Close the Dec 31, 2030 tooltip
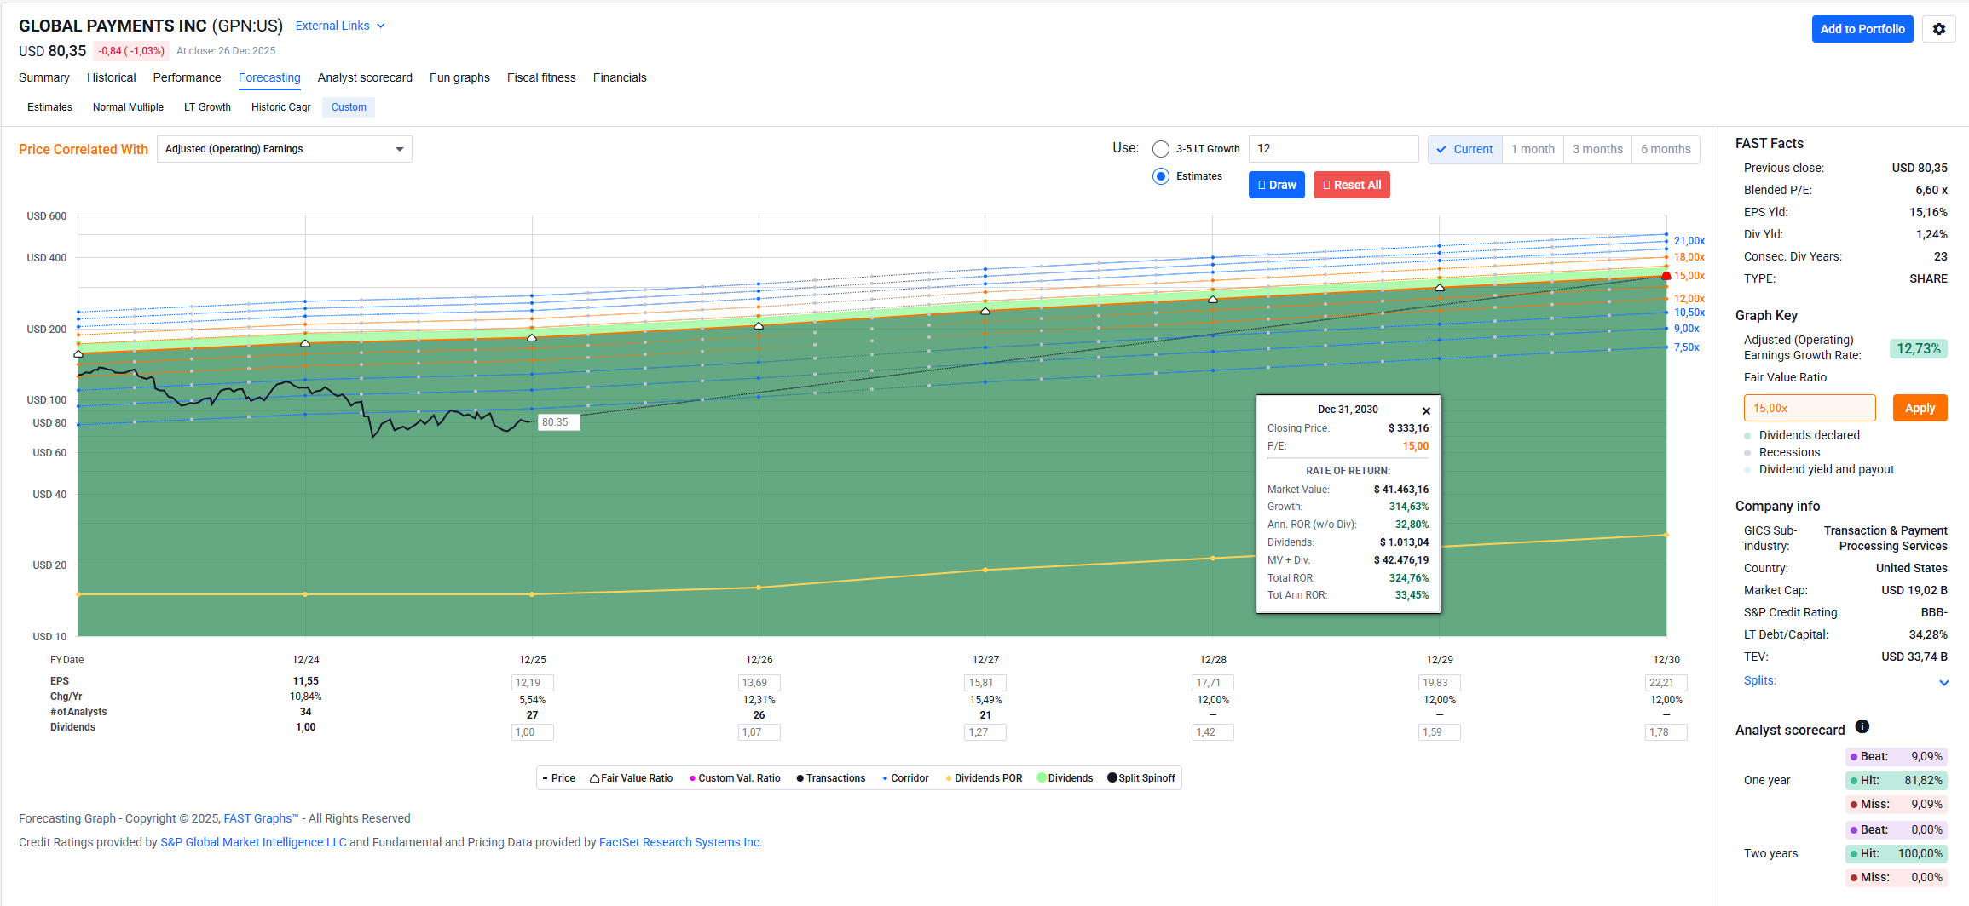The height and width of the screenshot is (906, 1969). point(1426,411)
